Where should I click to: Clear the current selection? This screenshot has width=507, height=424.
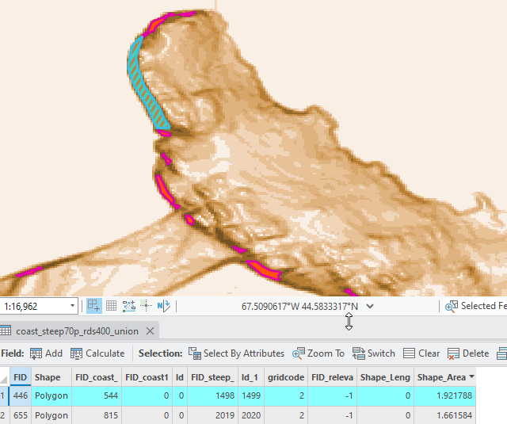[x=421, y=353]
